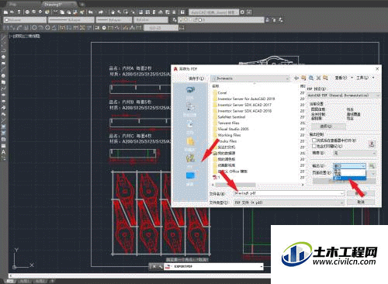This screenshot has height=284, width=388.
Task: Select the text tool A in left toolbar
Action: tap(3, 152)
